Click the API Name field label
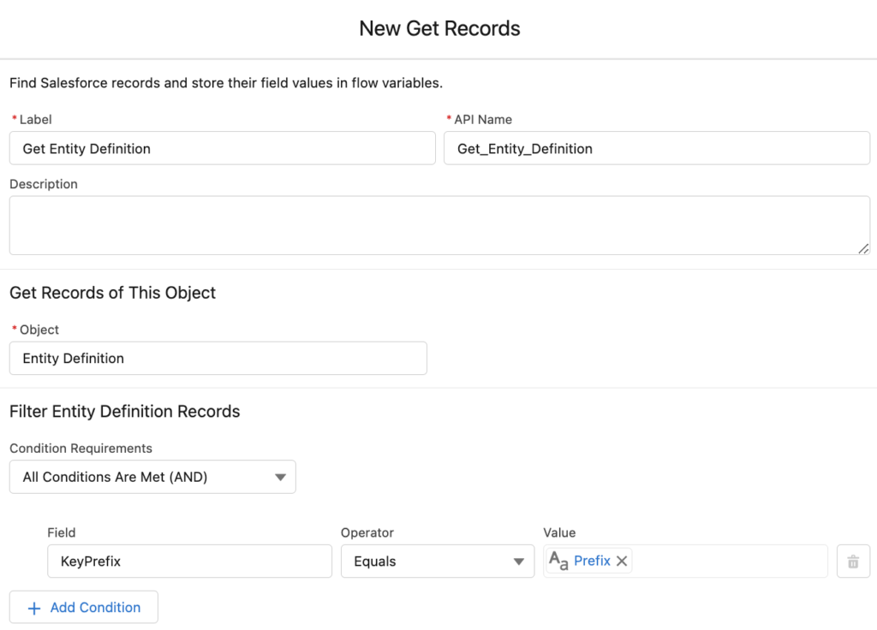Screen dimensions: 877x630 pos(483,120)
